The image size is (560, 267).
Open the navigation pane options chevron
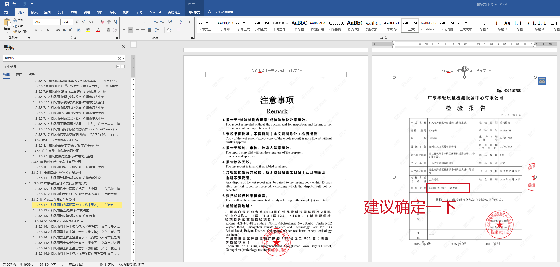(x=113, y=47)
